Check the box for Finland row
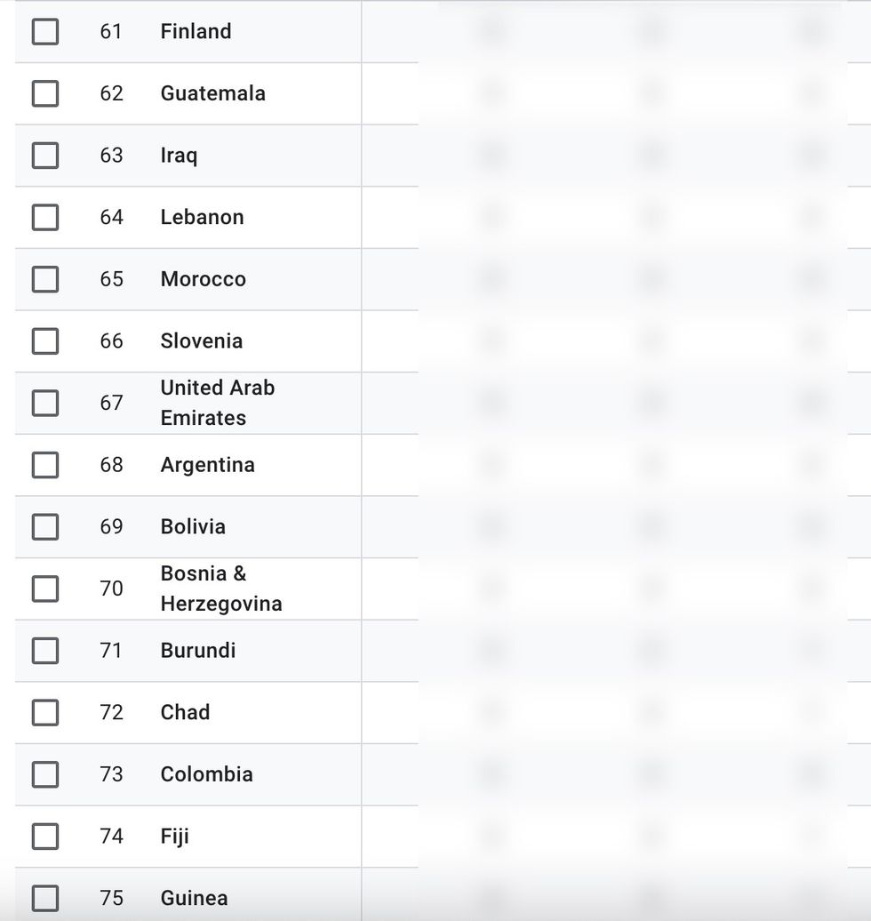This screenshot has height=921, width=871. [x=45, y=32]
